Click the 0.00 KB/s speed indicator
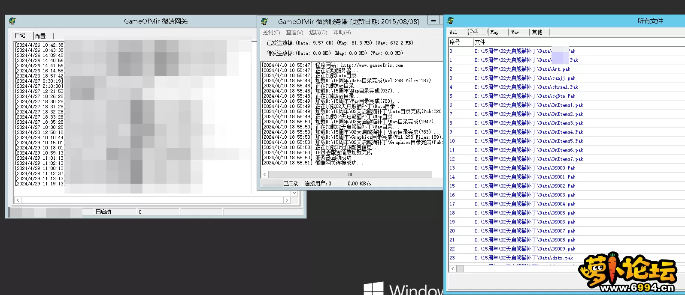 tap(360, 183)
